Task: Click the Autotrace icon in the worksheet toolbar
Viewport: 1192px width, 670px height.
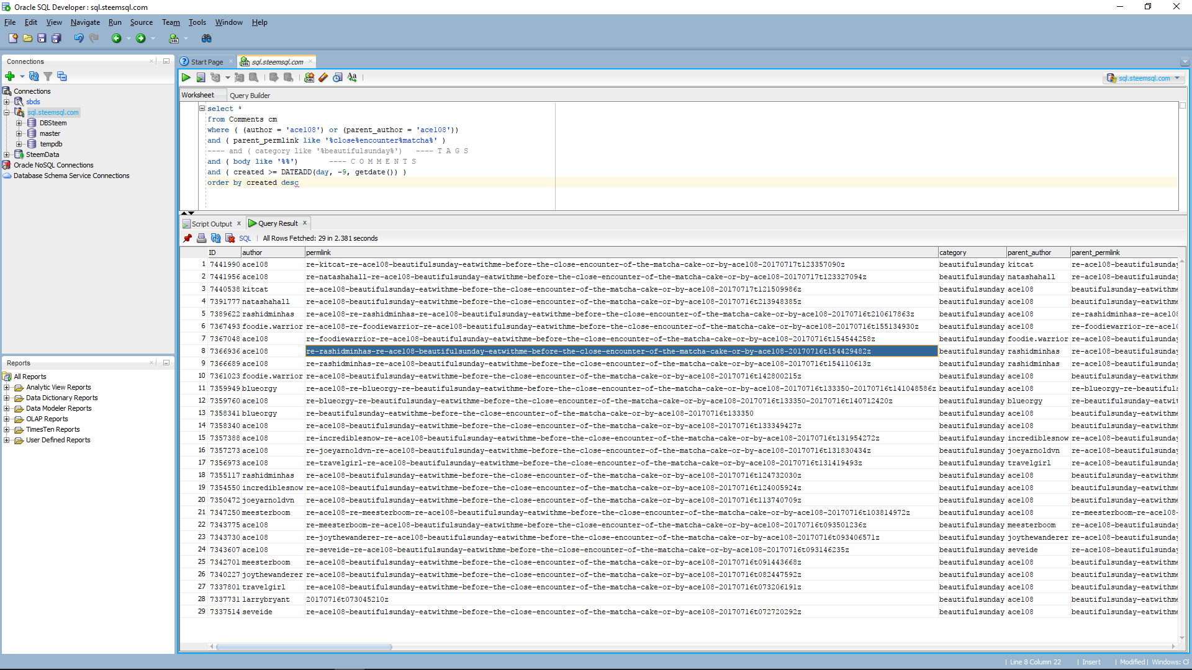Action: (240, 78)
